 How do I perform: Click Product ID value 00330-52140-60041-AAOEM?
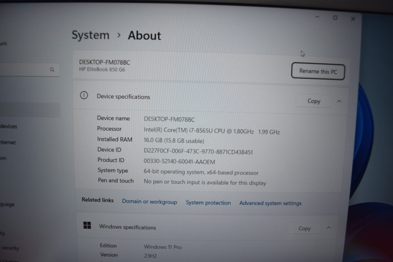(x=179, y=161)
